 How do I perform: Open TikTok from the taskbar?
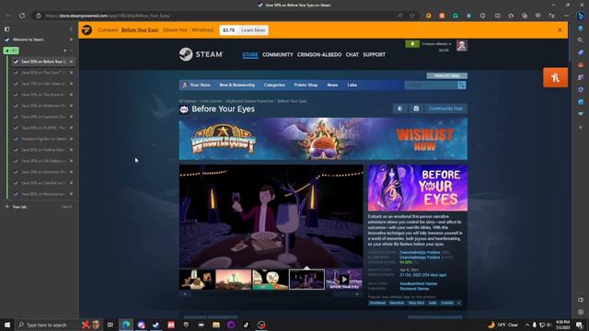pos(246,325)
